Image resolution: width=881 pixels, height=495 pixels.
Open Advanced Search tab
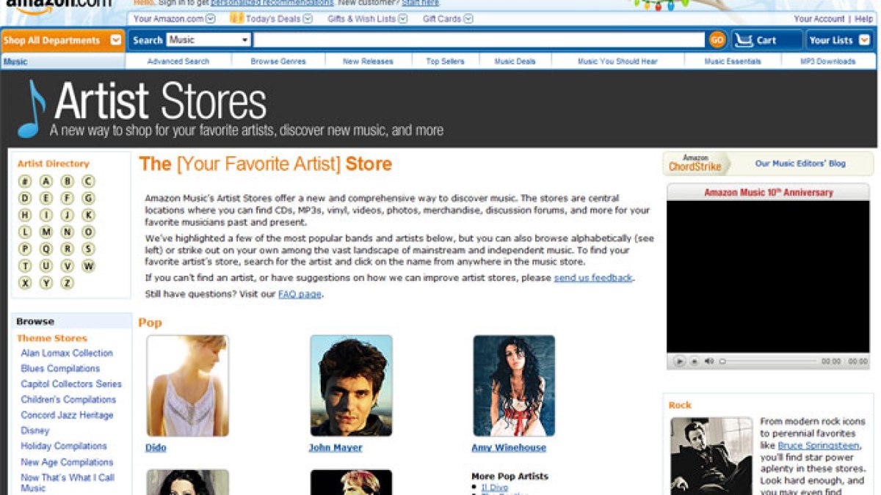point(178,62)
